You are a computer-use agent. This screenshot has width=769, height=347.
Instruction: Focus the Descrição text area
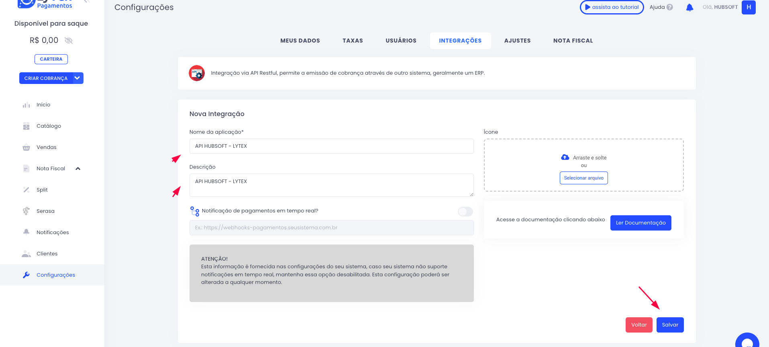[x=332, y=185]
